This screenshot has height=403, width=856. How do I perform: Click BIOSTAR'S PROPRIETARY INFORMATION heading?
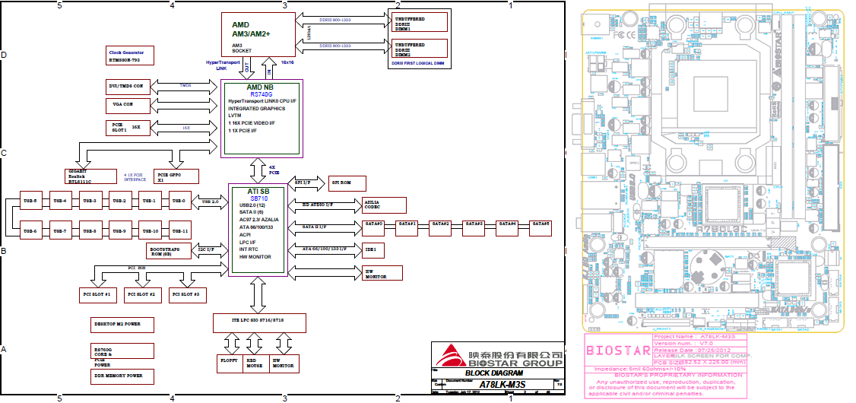[x=679, y=375]
